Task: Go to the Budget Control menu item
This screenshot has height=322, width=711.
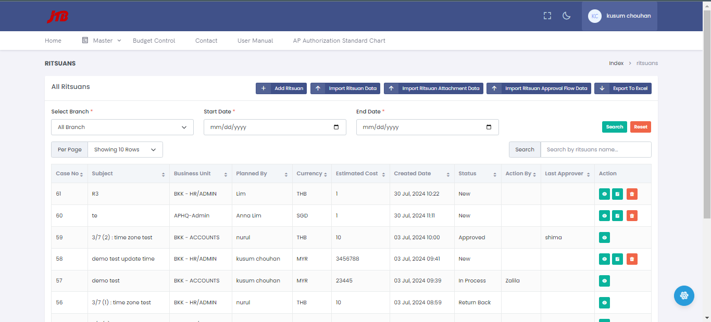Action: pyautogui.click(x=154, y=41)
